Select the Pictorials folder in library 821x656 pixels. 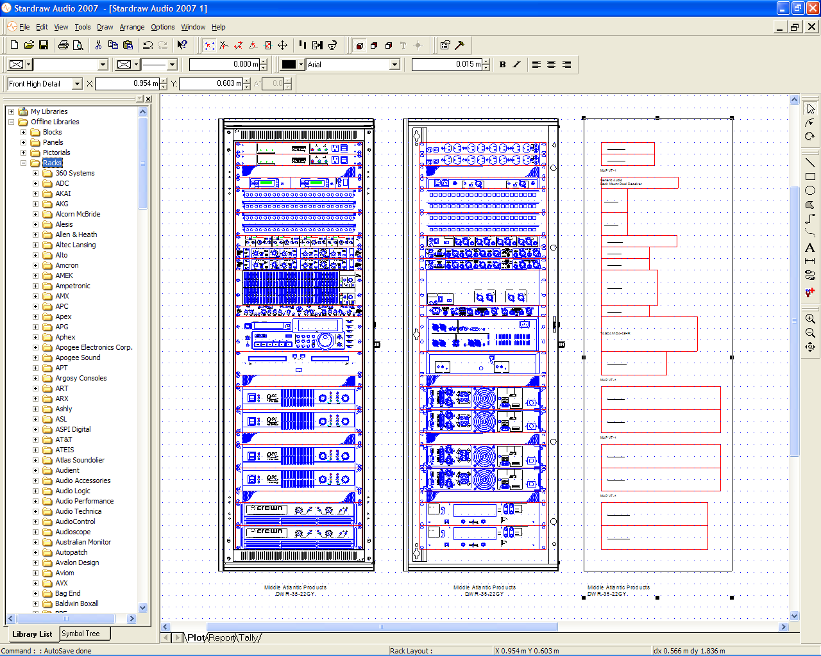pyautogui.click(x=56, y=152)
